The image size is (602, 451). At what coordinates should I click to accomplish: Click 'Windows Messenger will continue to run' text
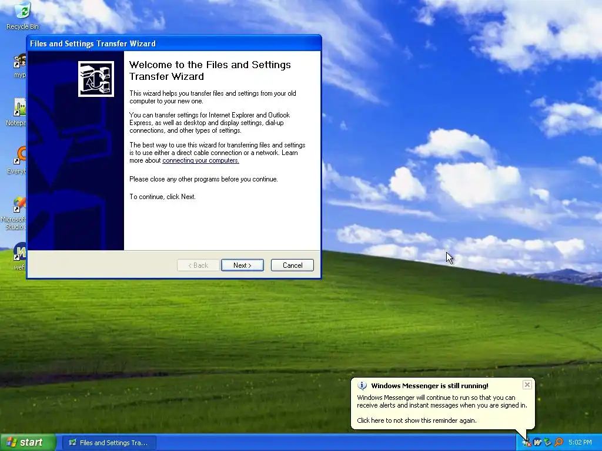tap(442, 402)
